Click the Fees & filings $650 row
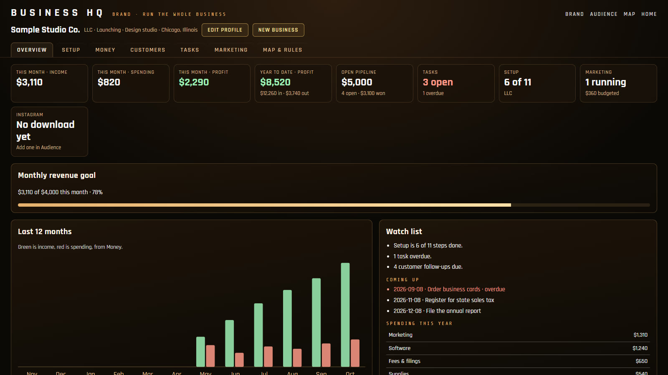The height and width of the screenshot is (375, 668). click(518, 361)
